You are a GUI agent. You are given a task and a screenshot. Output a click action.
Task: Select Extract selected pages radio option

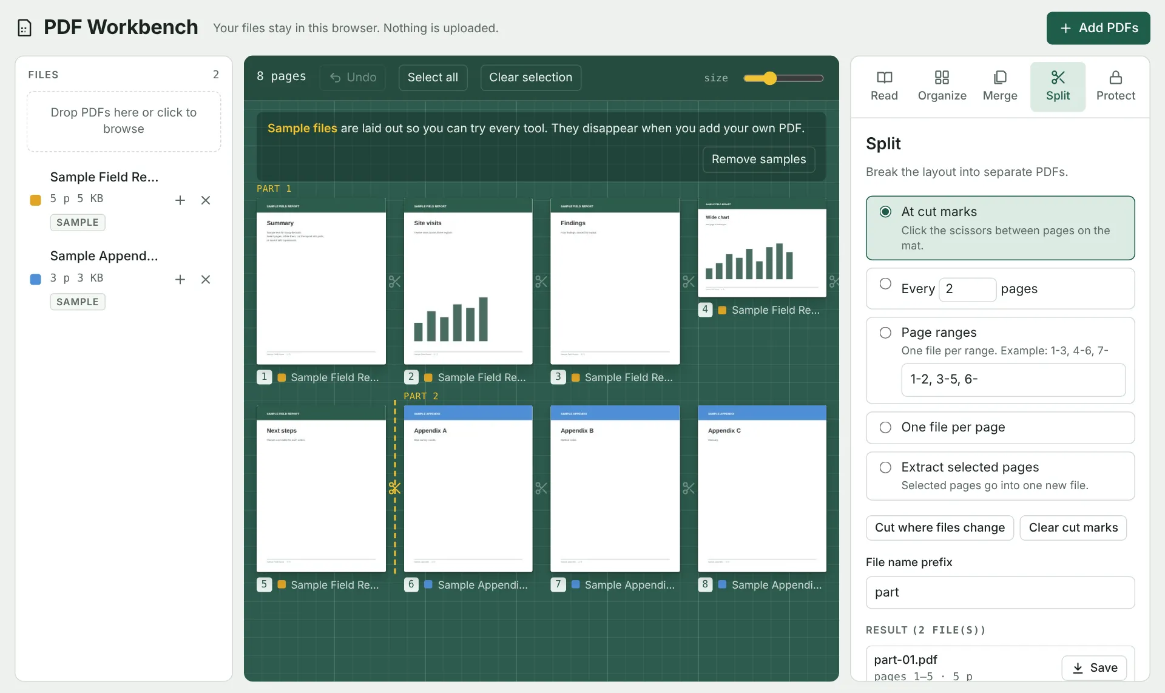885,467
